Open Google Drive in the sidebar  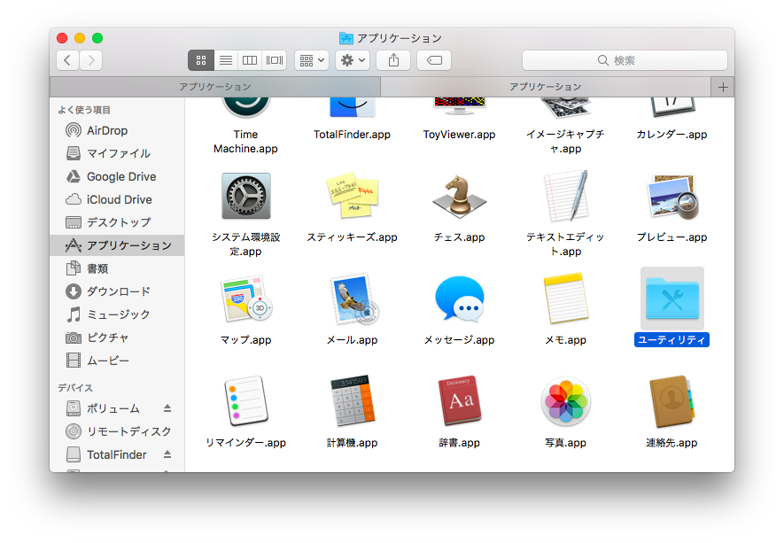117,176
